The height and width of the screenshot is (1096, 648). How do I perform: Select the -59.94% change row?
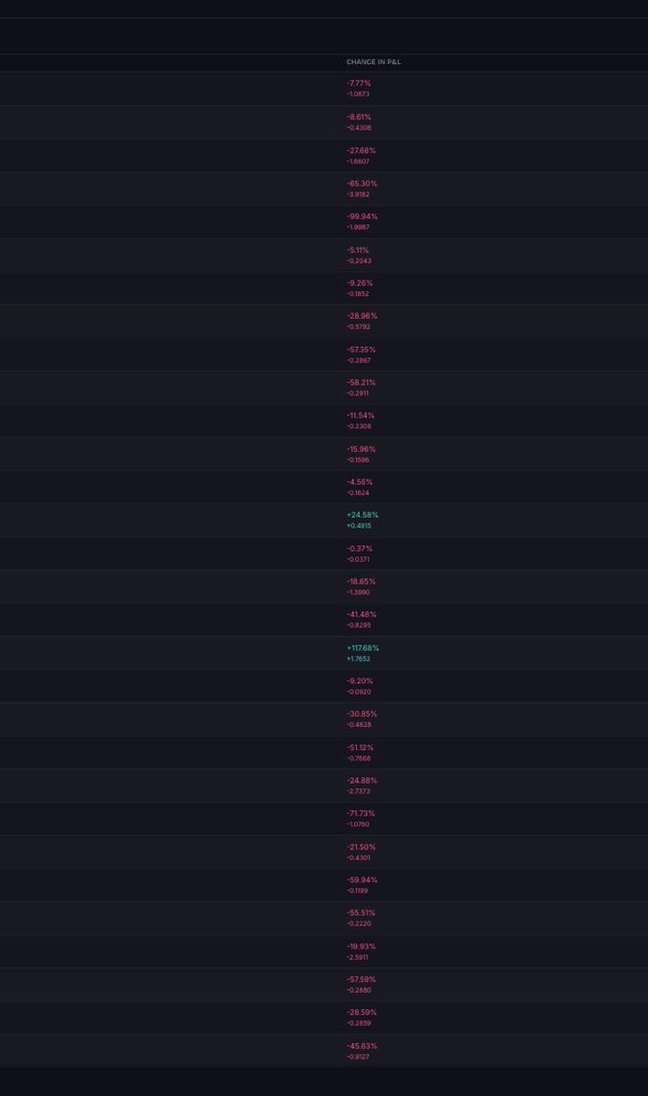coord(324,885)
